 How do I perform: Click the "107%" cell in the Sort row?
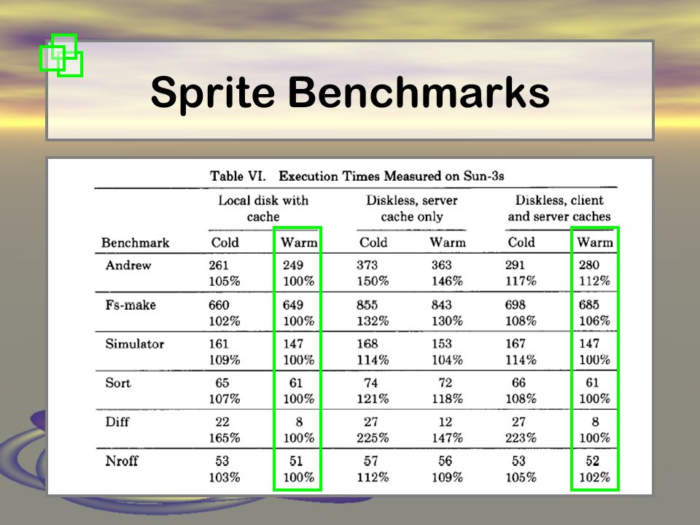(225, 399)
